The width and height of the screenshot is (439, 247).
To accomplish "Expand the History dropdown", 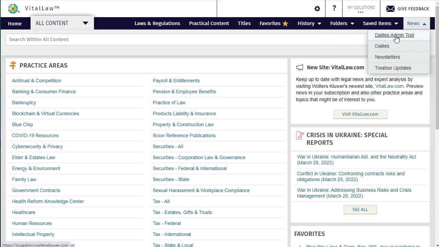I will [x=309, y=23].
